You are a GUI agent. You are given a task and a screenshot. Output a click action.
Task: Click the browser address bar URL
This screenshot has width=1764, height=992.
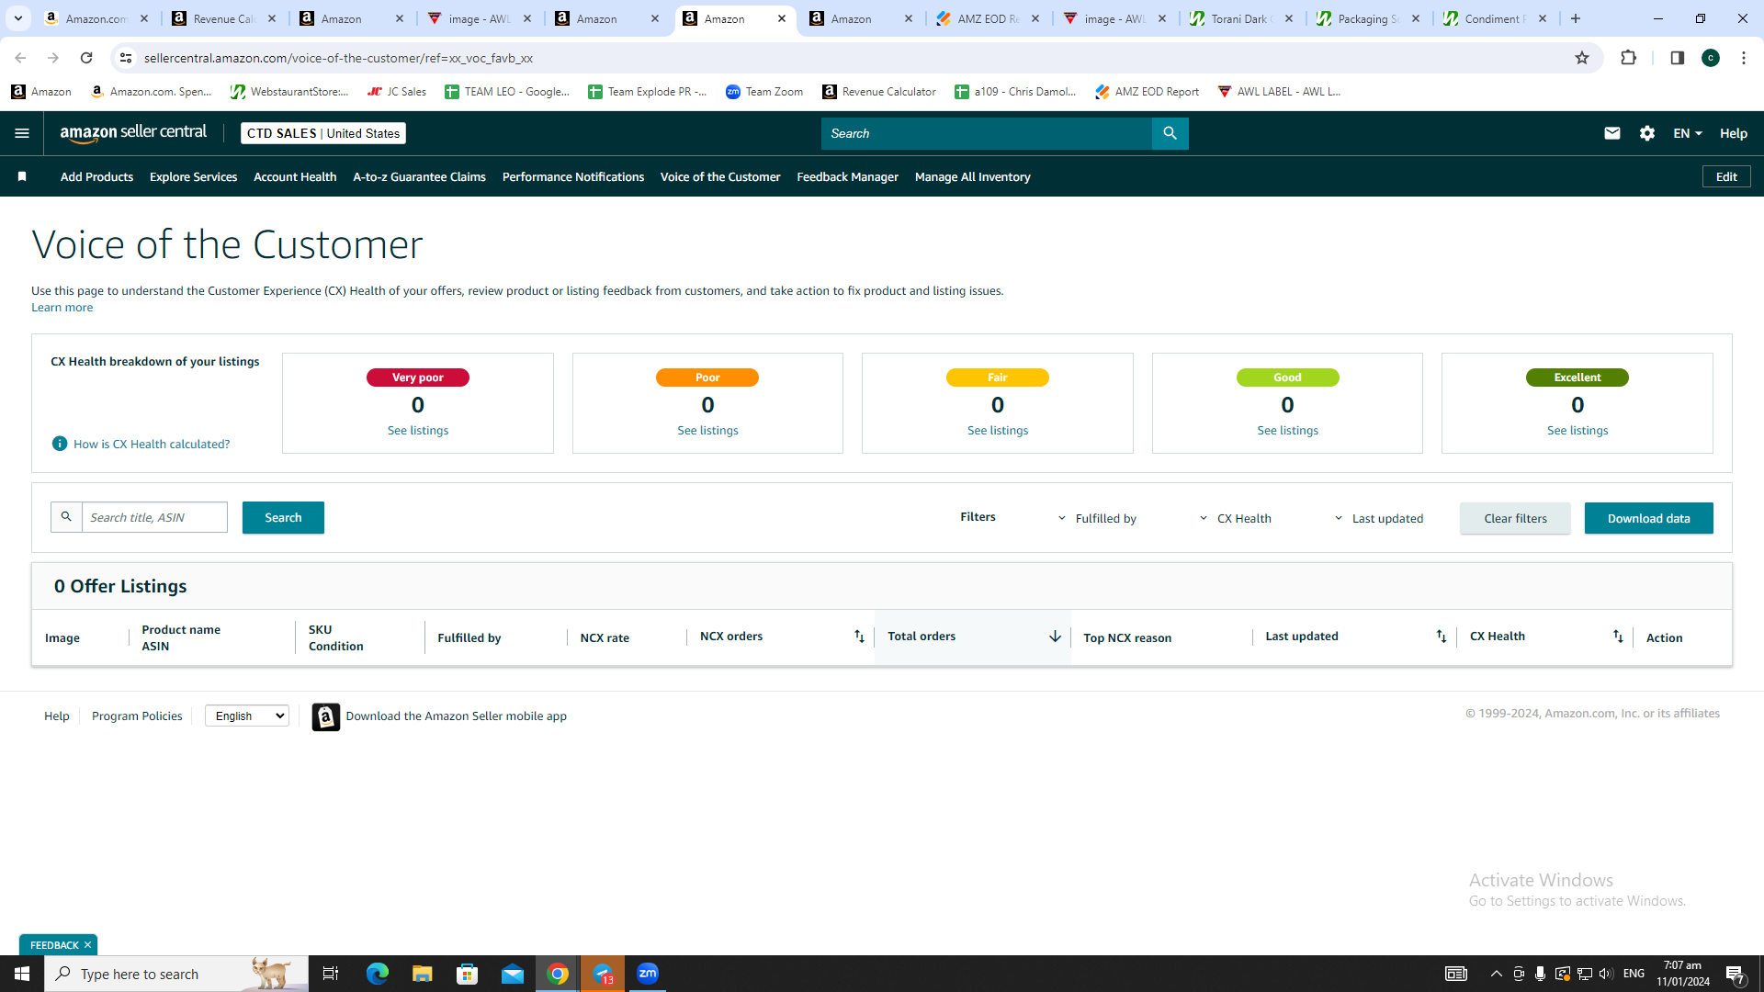tap(338, 58)
